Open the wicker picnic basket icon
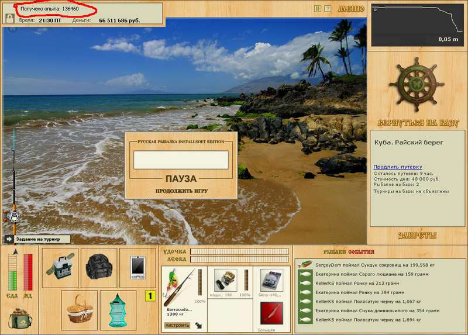 pyautogui.click(x=80, y=310)
